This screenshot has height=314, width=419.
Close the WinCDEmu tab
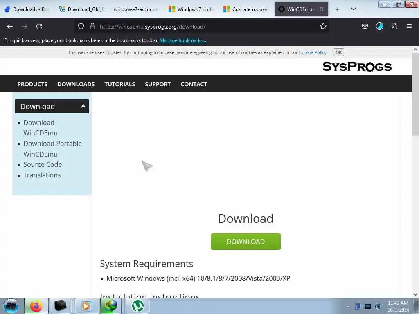pos(322,9)
